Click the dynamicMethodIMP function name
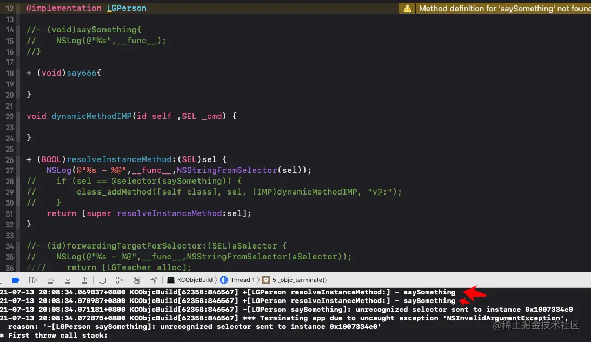The height and width of the screenshot is (342, 591). [91, 116]
